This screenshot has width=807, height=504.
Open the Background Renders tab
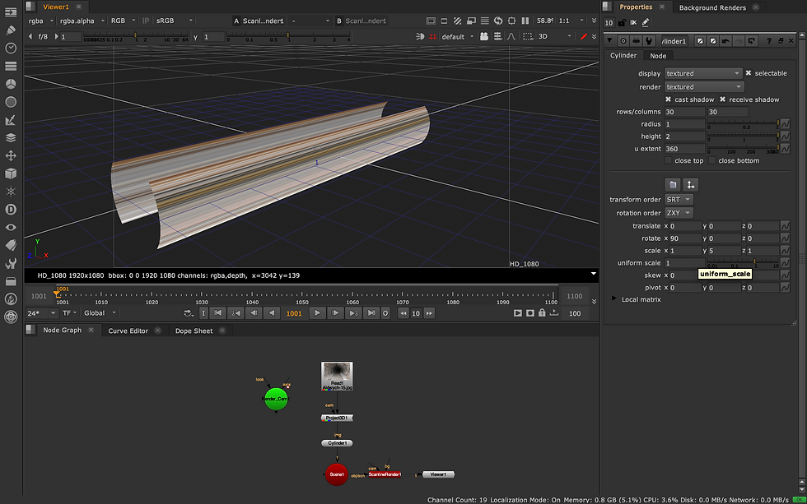712,7
